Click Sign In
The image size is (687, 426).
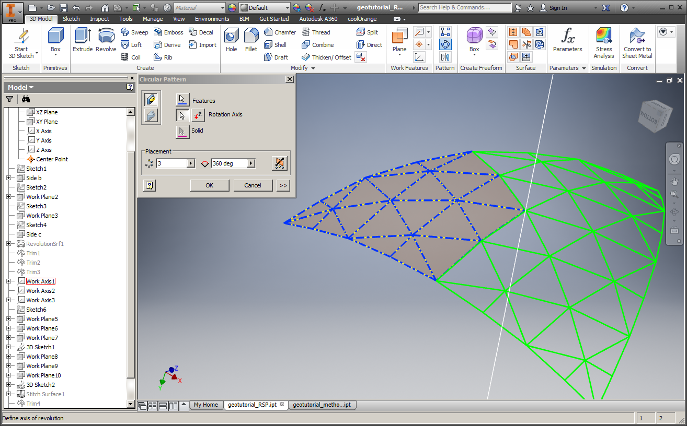[x=553, y=8]
